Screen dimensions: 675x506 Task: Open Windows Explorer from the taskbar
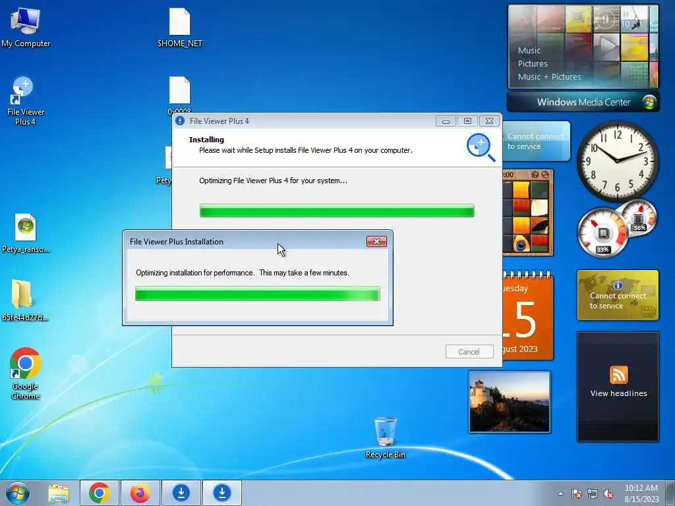coord(59,493)
